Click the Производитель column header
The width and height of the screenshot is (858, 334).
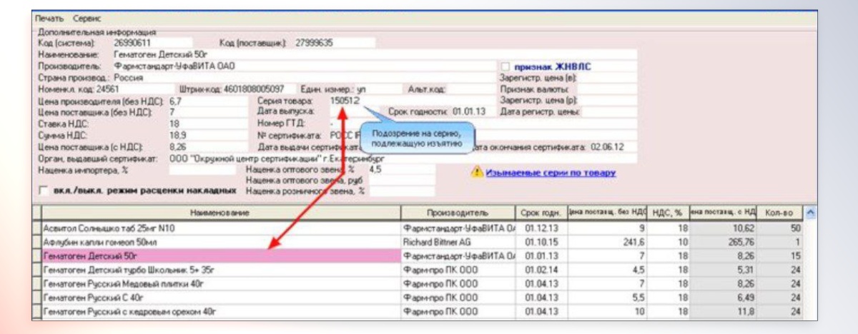tap(457, 213)
